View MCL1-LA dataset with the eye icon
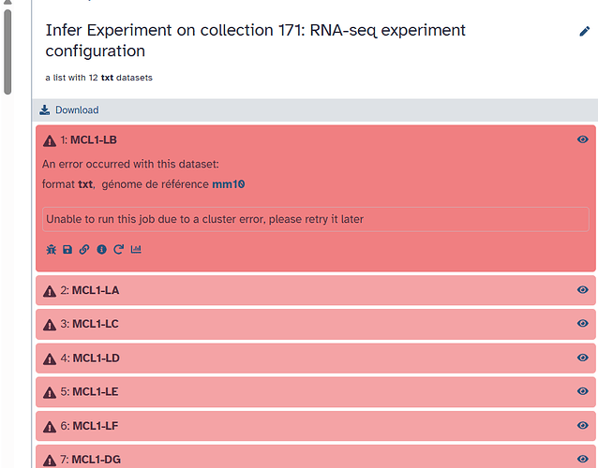Viewport: 598px width, 468px height. click(x=582, y=290)
